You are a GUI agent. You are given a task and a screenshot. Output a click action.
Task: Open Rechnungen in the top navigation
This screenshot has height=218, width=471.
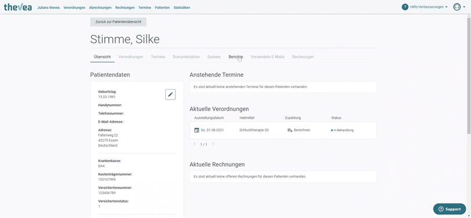click(x=125, y=8)
